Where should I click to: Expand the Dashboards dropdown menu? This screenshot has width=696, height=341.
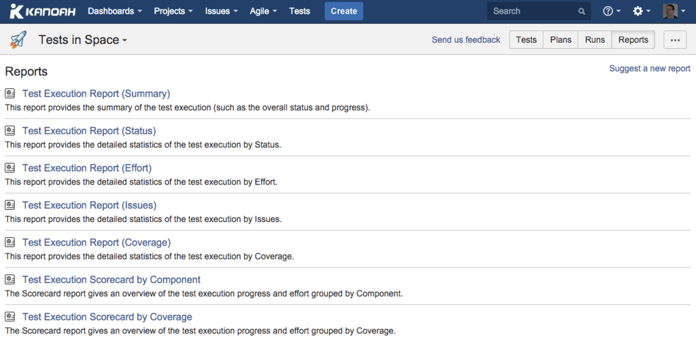(115, 11)
